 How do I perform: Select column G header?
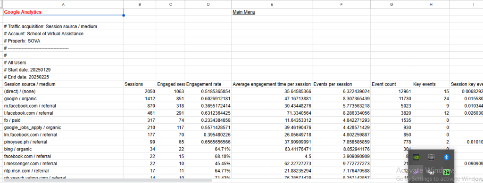(x=391, y=4)
